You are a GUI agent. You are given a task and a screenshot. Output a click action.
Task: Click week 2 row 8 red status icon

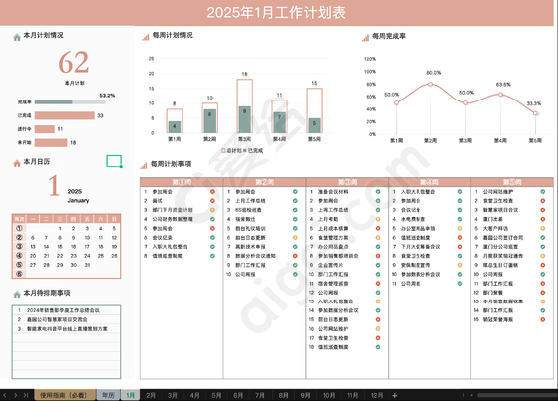(x=295, y=256)
